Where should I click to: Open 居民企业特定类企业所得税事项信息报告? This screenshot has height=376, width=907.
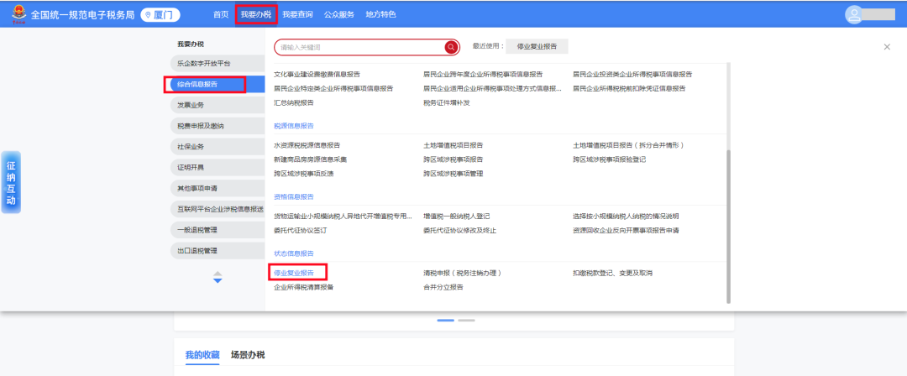point(333,88)
